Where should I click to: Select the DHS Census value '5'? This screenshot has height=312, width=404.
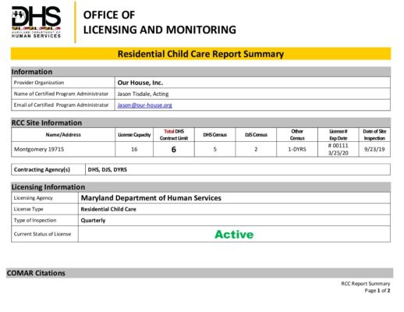click(x=214, y=149)
